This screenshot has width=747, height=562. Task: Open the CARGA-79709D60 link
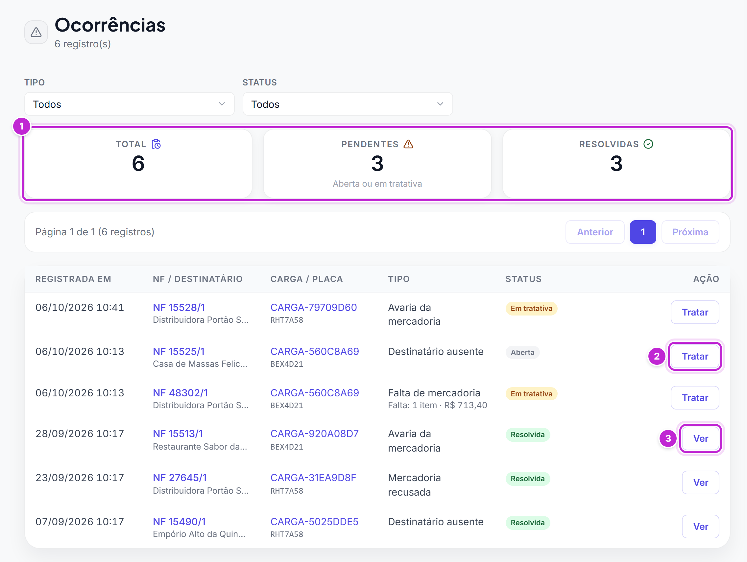point(313,307)
